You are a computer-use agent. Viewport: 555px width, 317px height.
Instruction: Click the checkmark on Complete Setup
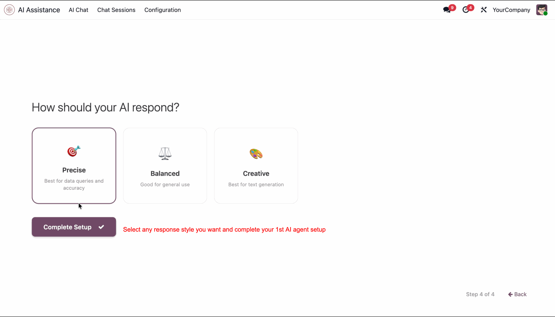tap(101, 227)
